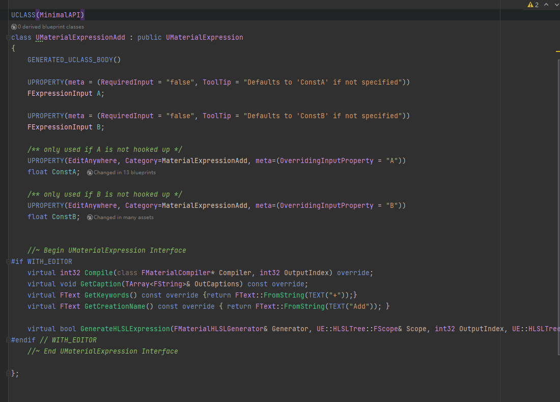The image size is (560, 402).
Task: Open '0 derived blueprint classes' code lens
Action: point(51,26)
